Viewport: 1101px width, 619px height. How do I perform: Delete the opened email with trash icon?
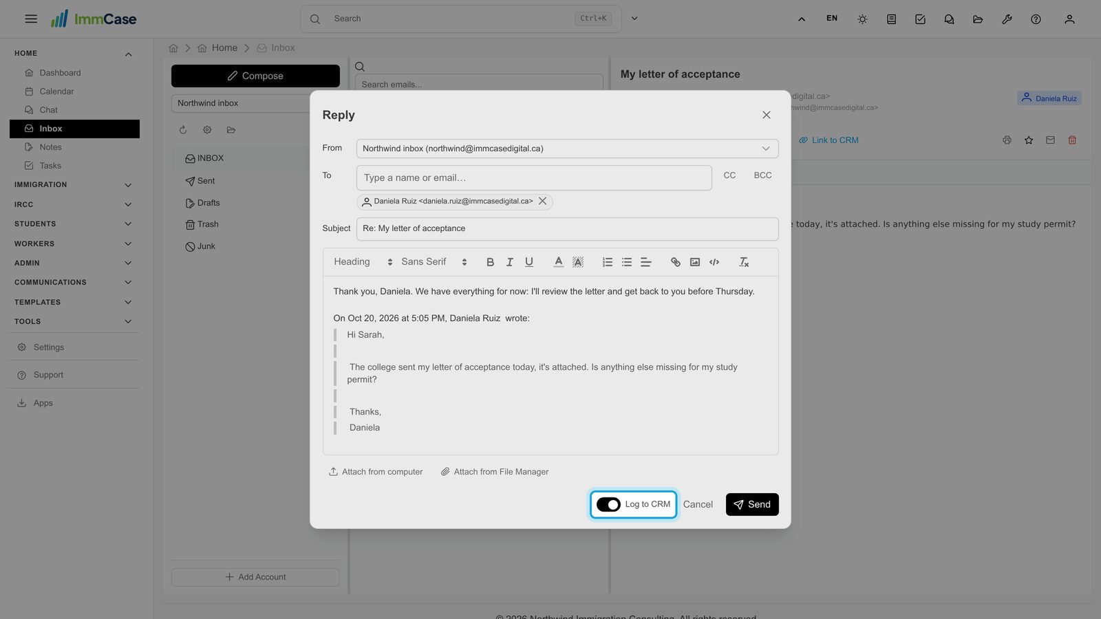[1072, 140]
